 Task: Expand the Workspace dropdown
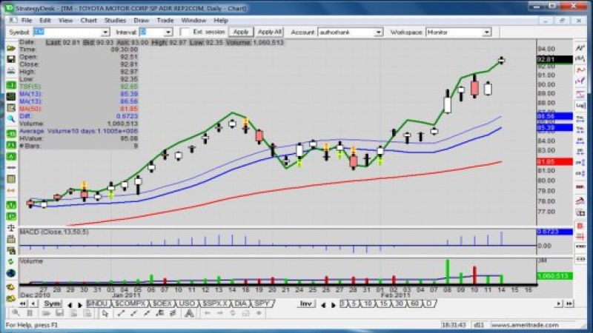tap(486, 33)
